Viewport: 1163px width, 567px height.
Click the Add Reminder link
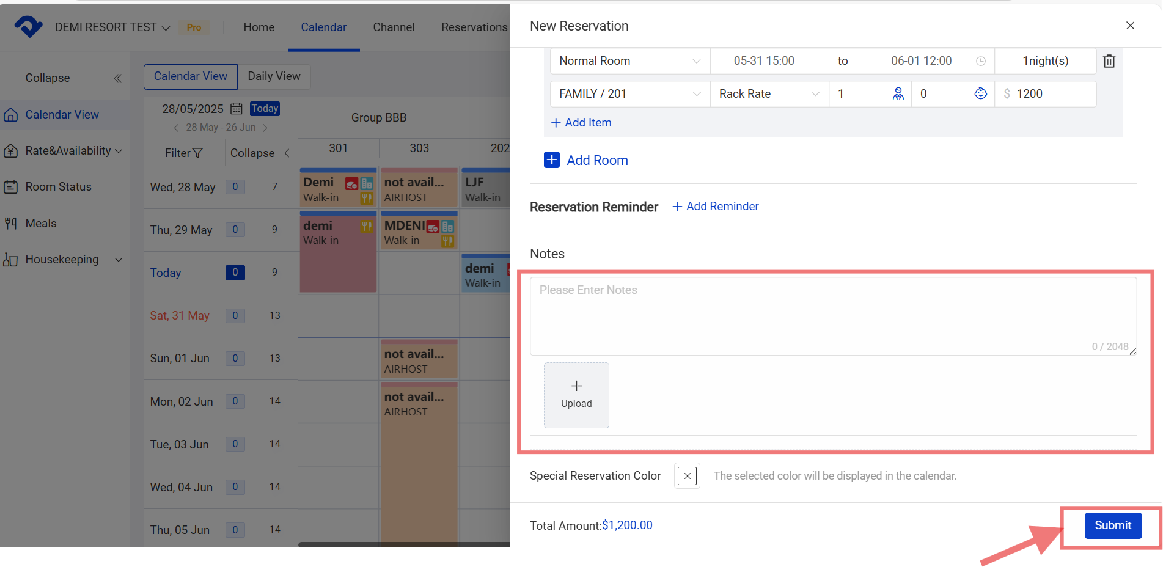716,207
